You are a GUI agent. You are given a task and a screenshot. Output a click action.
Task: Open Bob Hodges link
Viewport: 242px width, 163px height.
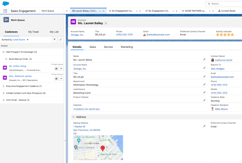click(x=218, y=69)
